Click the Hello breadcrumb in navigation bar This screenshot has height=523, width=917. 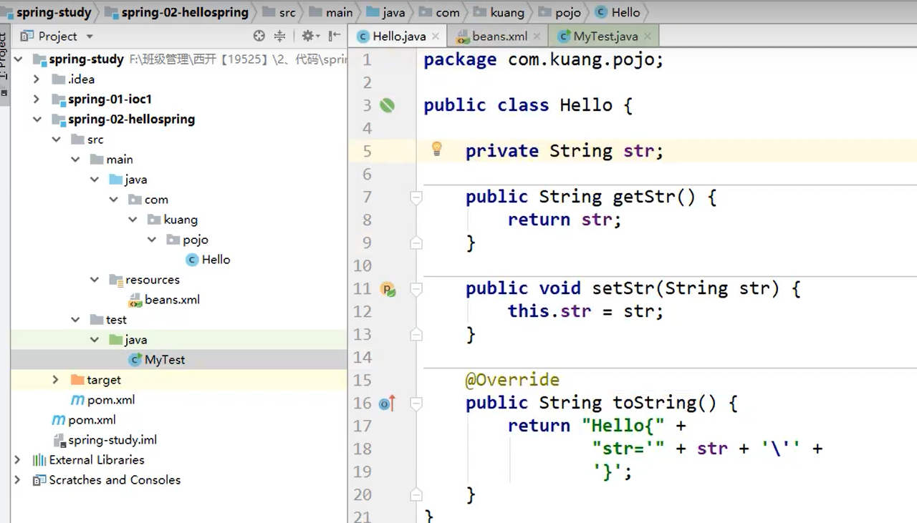click(x=618, y=12)
